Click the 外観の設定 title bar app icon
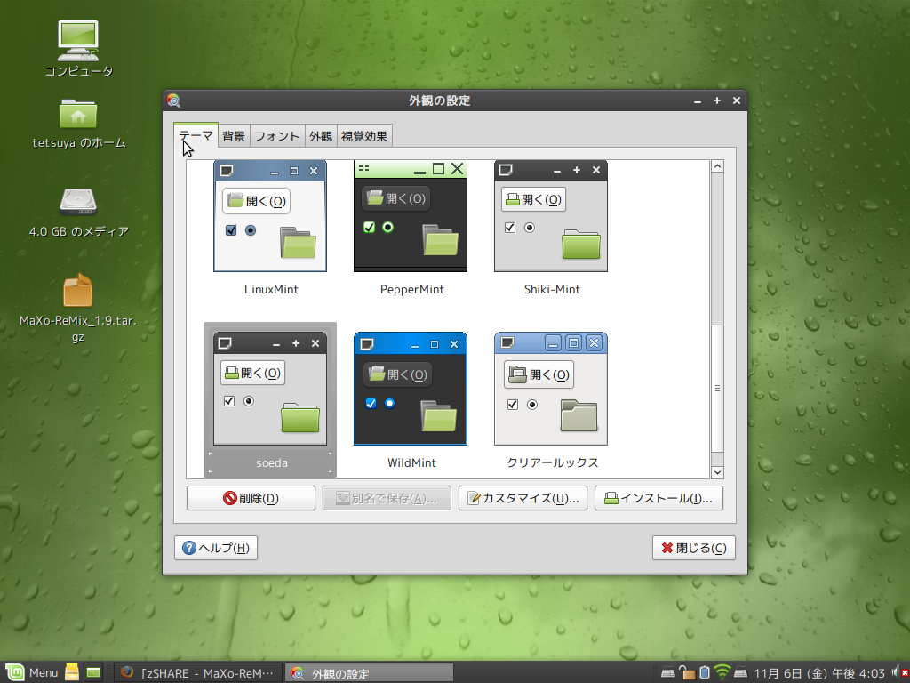This screenshot has width=910, height=683. (x=173, y=100)
